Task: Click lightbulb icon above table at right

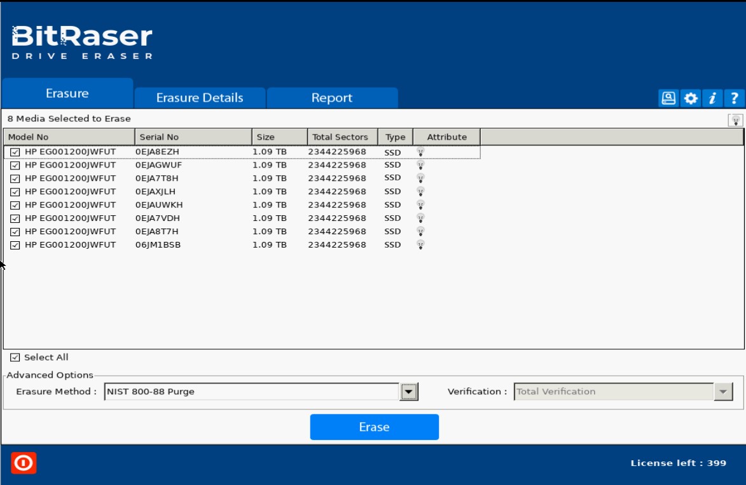Action: click(735, 120)
